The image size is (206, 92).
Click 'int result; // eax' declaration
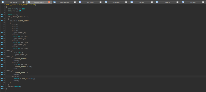(16, 9)
